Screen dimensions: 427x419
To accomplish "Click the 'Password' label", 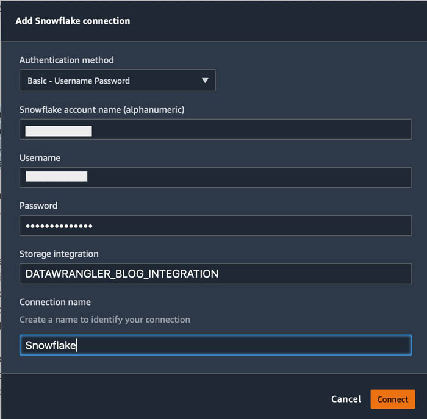I will [x=38, y=206].
